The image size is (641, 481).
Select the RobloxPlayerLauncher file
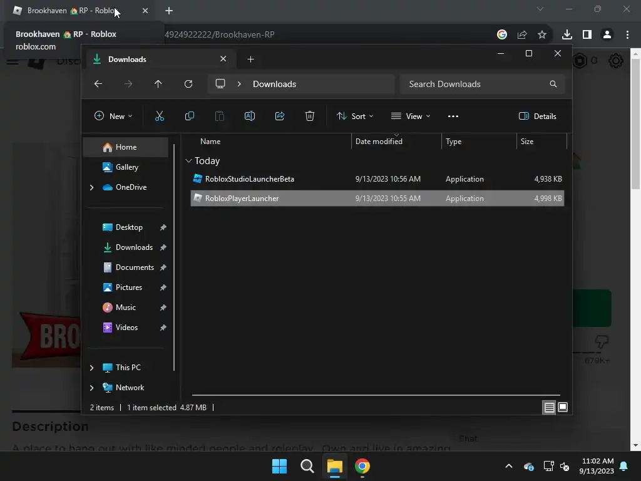[377, 199]
